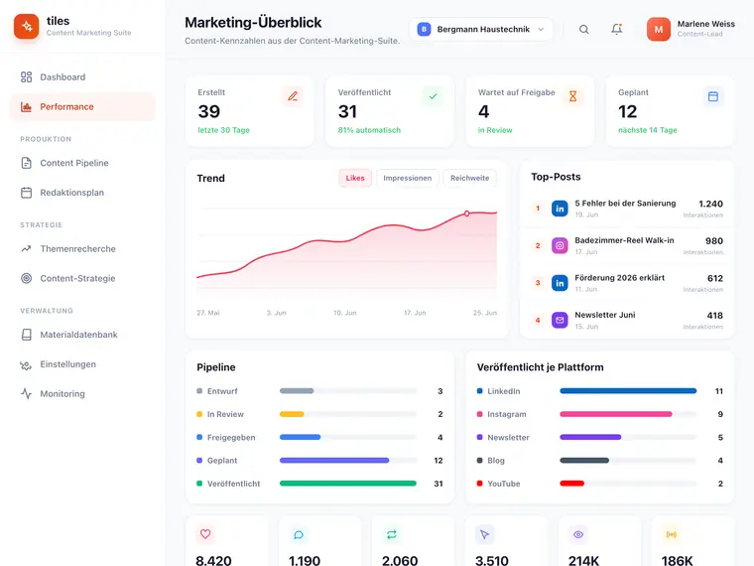
Task: Click the pencil icon on Erstellt card
Action: click(x=293, y=96)
